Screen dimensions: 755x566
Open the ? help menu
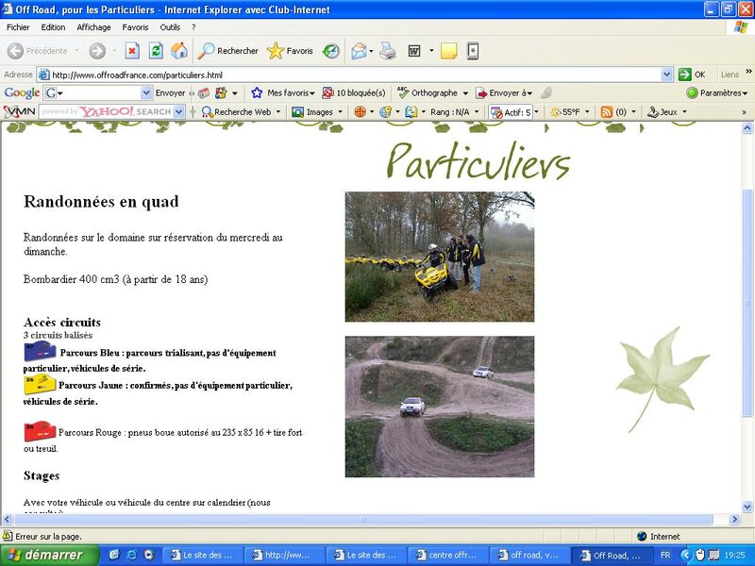[193, 27]
